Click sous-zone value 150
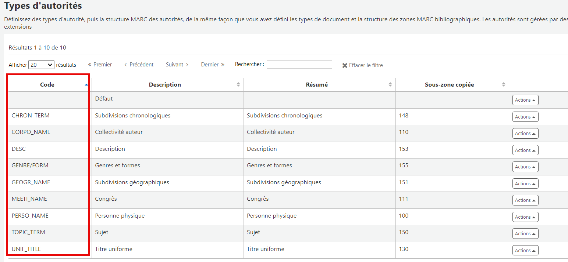This screenshot has width=568, height=262. pyautogui.click(x=404, y=232)
